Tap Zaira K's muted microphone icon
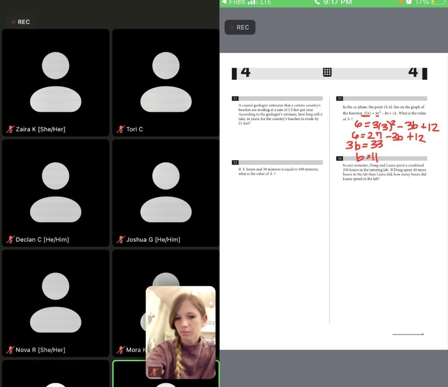The width and height of the screenshot is (448, 387). point(10,129)
